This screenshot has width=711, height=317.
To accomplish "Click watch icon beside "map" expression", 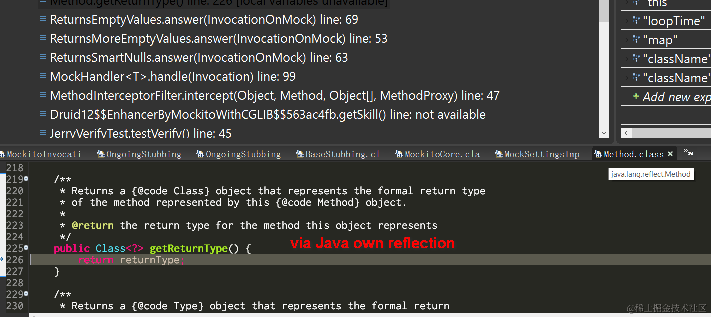I will tap(636, 39).
